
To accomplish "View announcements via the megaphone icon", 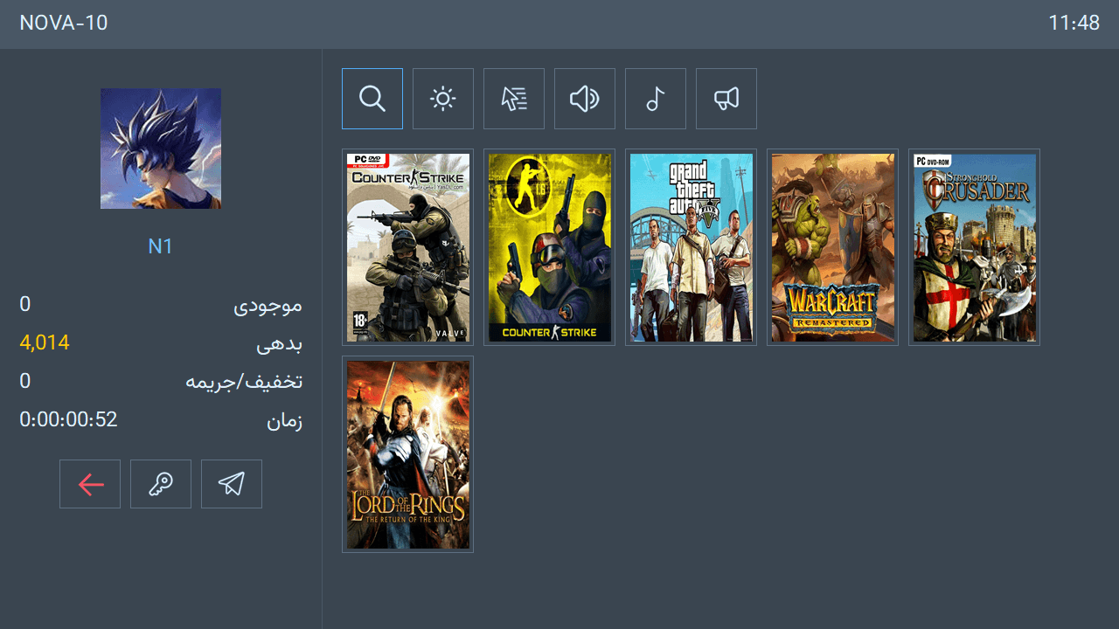I will 726,98.
